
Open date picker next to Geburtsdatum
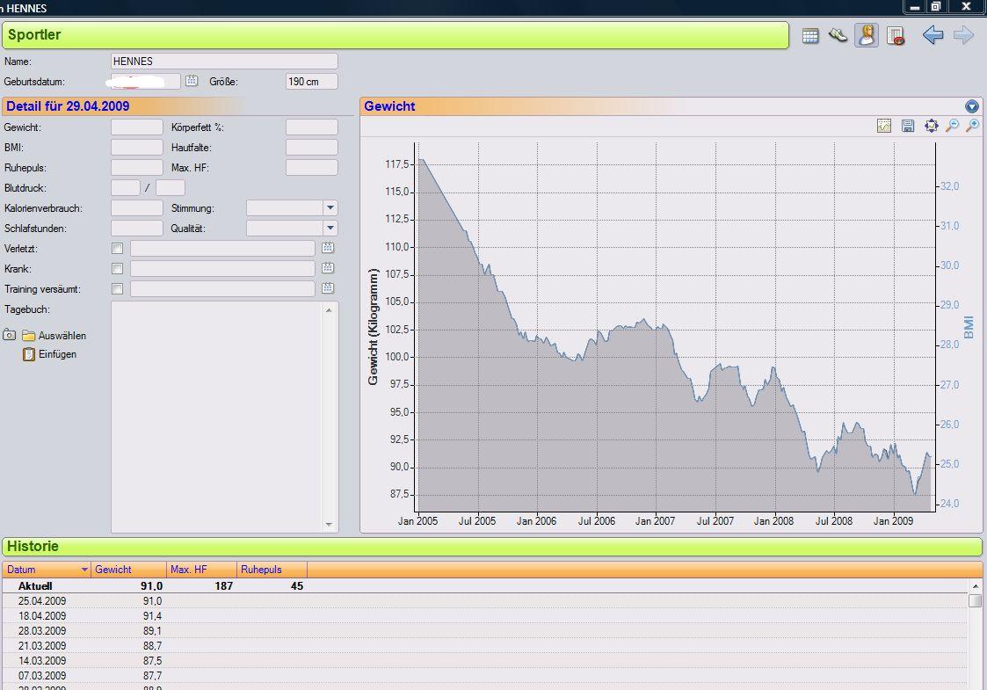click(x=192, y=81)
